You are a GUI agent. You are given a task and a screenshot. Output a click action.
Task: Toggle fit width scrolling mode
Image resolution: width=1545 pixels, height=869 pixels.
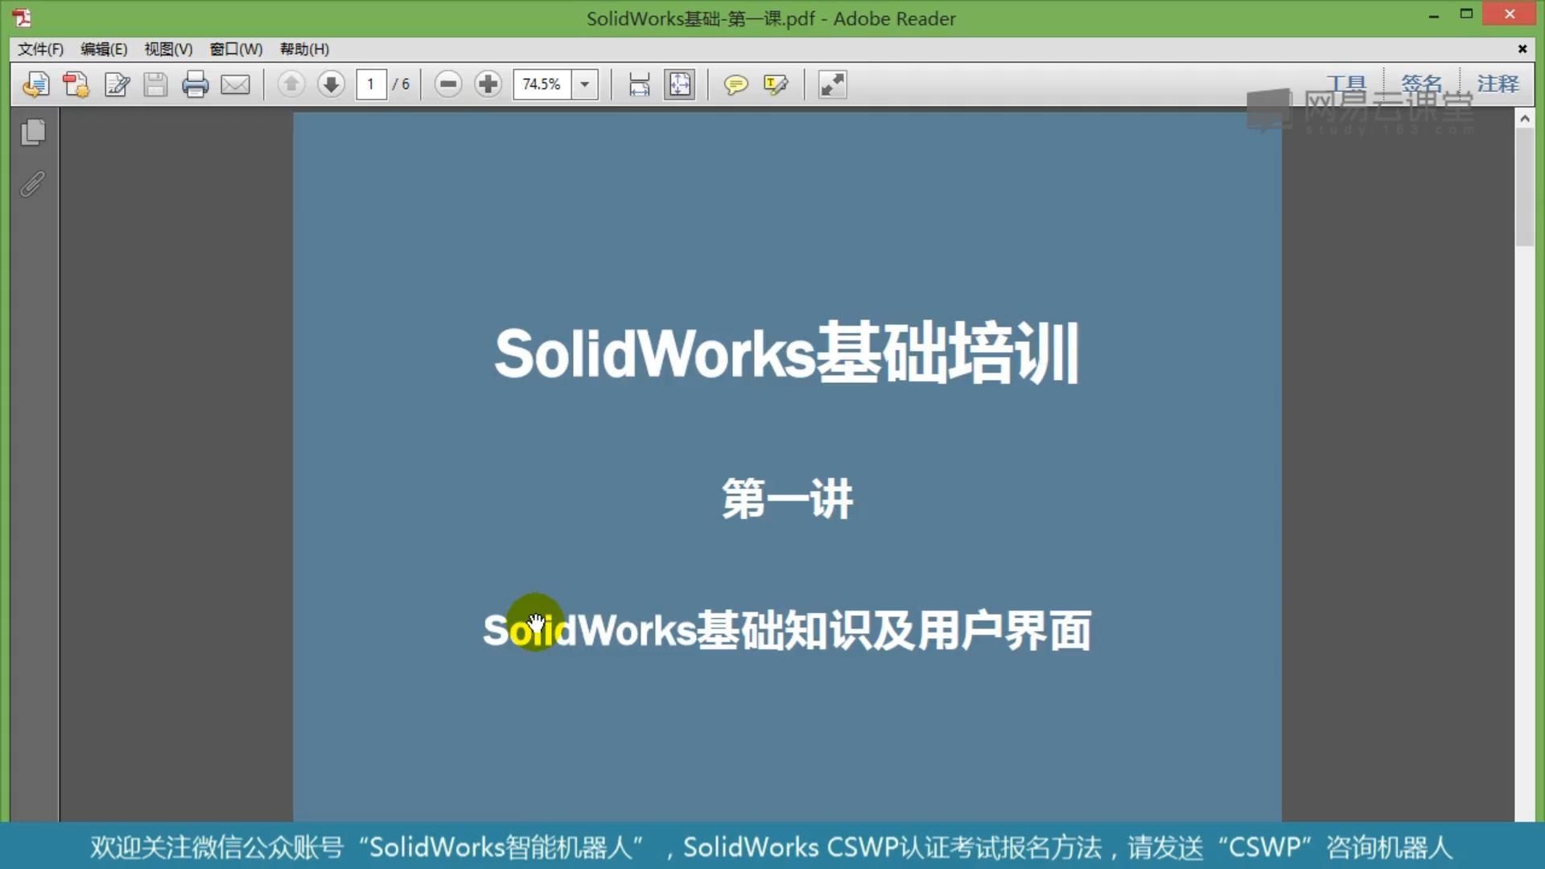click(x=639, y=84)
